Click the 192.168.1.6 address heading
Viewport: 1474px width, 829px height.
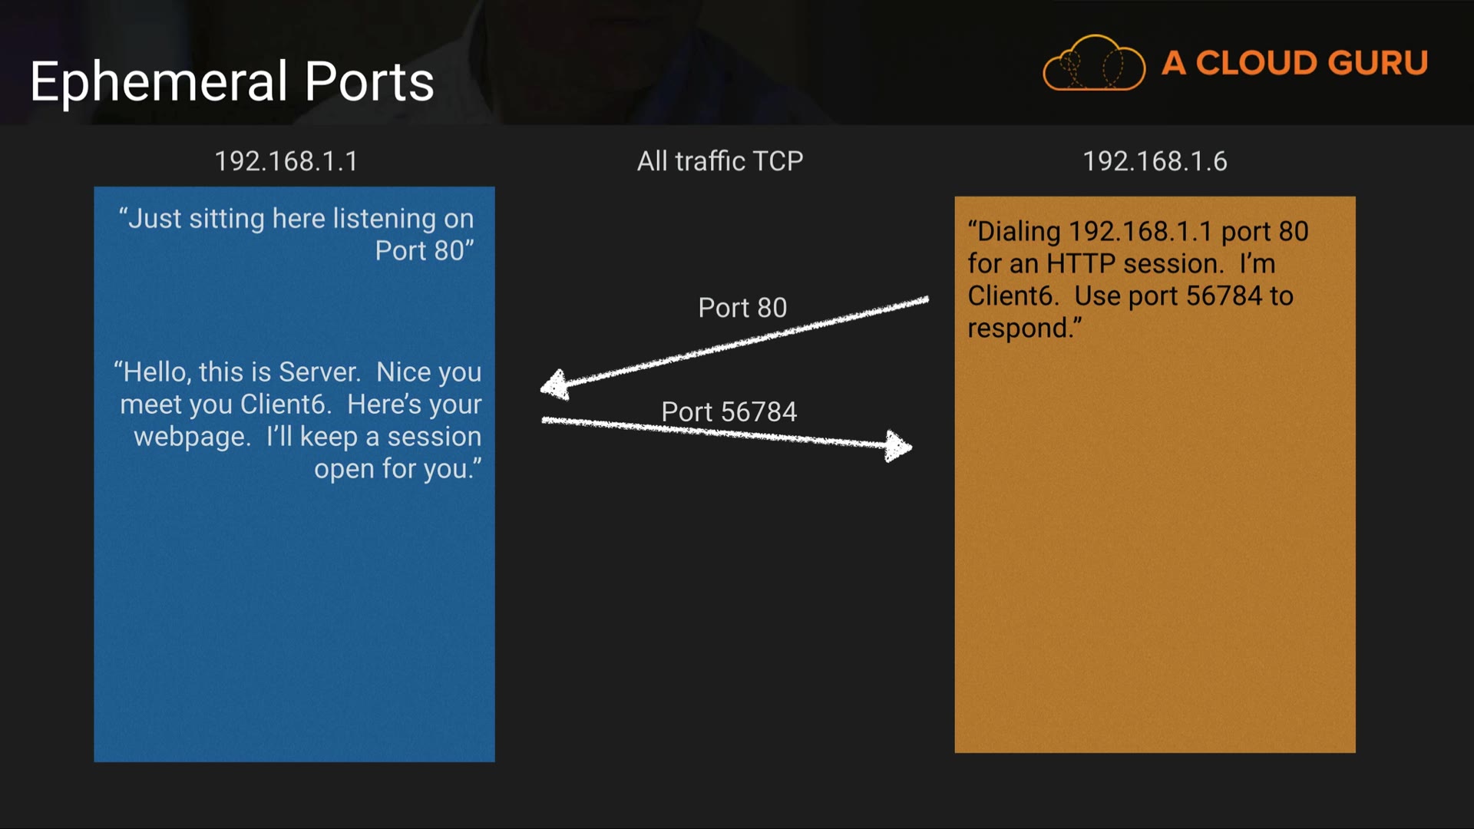pos(1155,161)
